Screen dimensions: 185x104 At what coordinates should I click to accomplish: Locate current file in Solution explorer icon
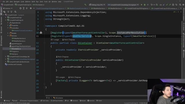click(21, 8)
